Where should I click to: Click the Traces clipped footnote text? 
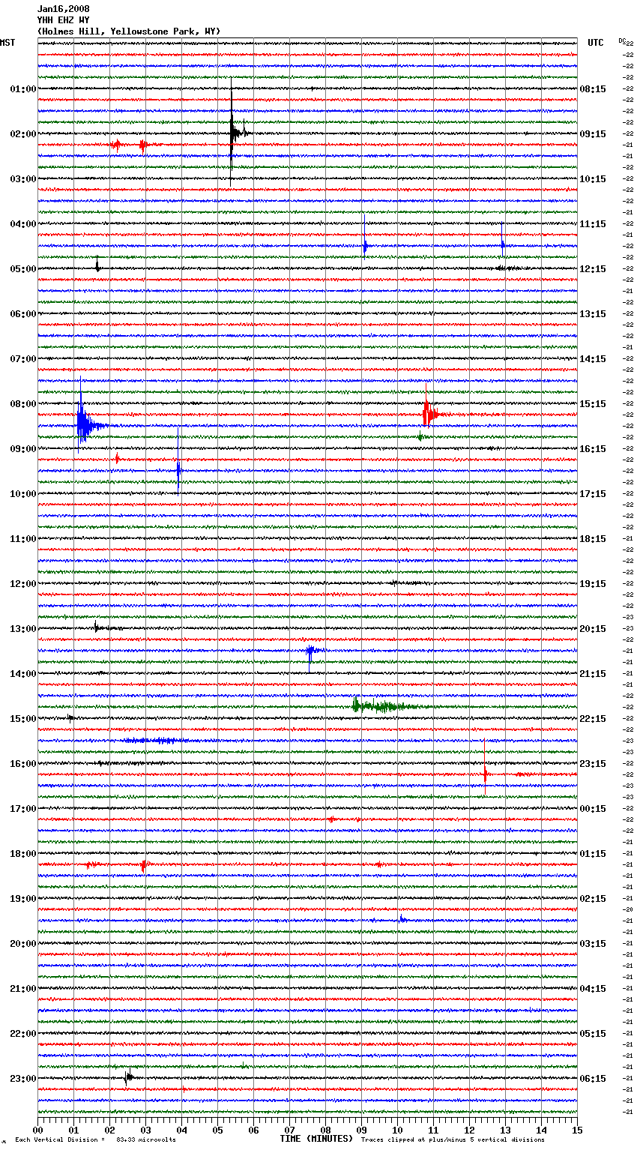(x=453, y=1140)
